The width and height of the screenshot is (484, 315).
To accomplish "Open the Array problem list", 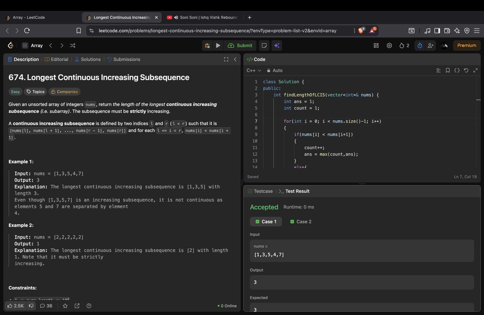I will (32, 46).
